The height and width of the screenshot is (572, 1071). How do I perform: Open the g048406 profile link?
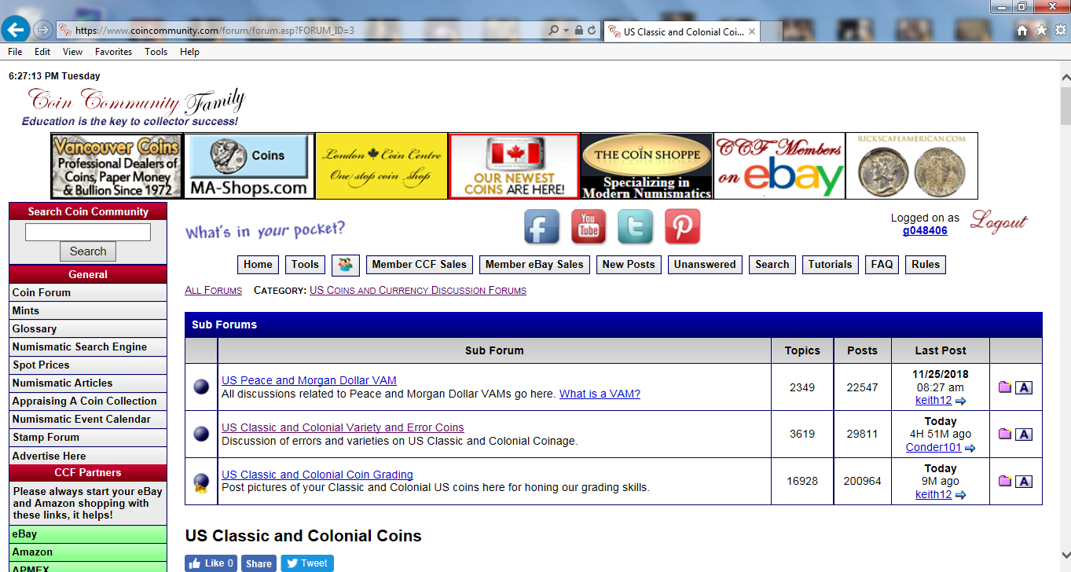[925, 231]
